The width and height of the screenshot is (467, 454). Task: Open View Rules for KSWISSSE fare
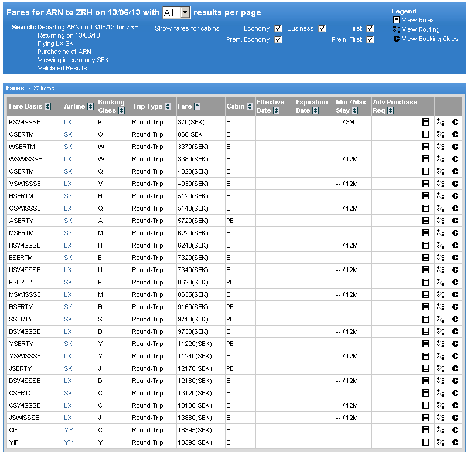point(426,122)
